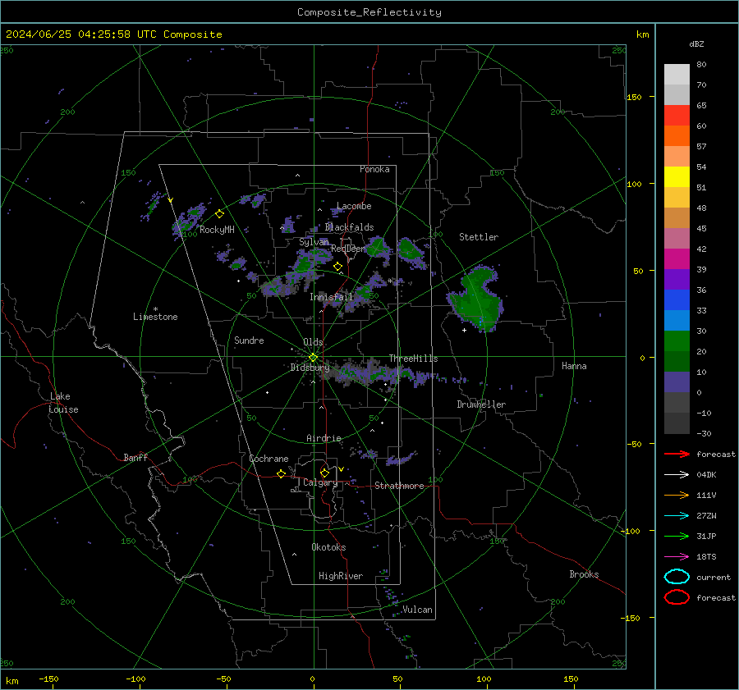
Task: Click the Airdrie label
Action: point(324,438)
